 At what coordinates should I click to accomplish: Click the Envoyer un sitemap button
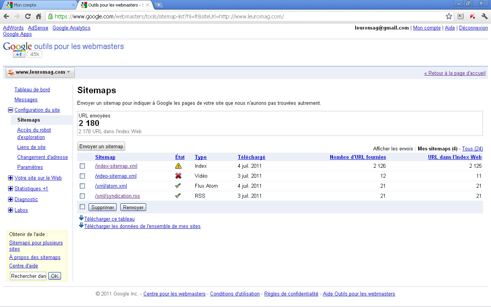(x=101, y=147)
